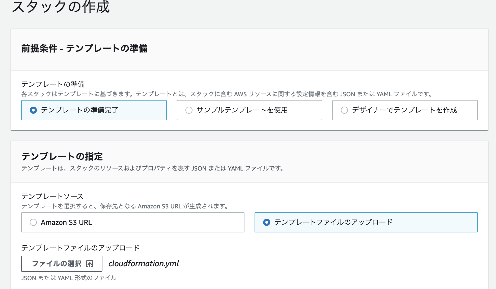This screenshot has height=289, width=496.
Task: Click the テンプレートの指定 section heading
Action: click(62, 157)
